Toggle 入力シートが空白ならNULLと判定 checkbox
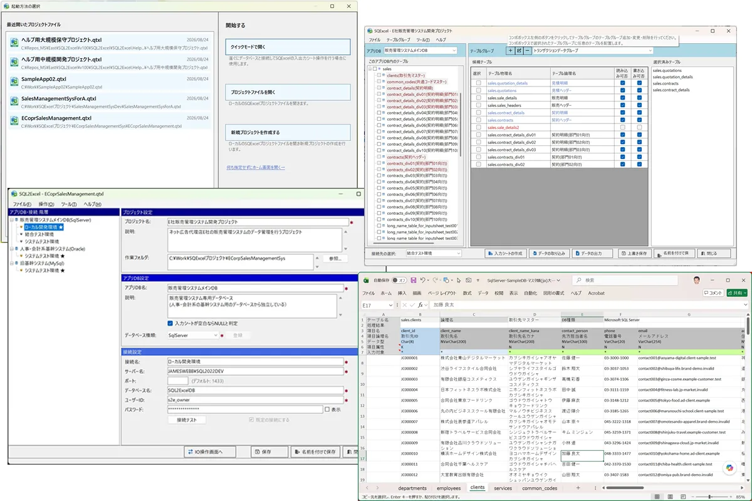This screenshot has width=752, height=501. click(170, 323)
